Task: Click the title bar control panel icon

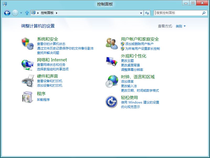Action: [x=5, y=4]
